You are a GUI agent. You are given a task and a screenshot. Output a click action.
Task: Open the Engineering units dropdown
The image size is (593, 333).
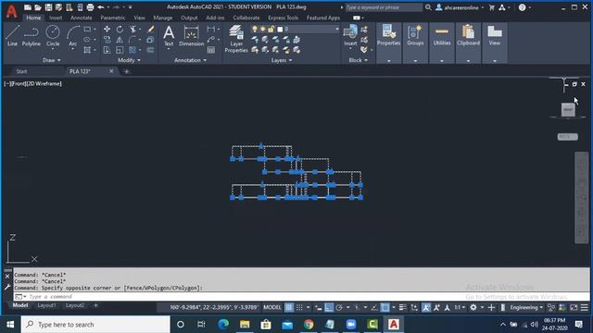(527, 307)
